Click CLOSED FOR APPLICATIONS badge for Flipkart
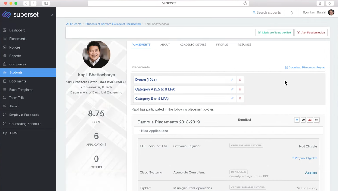Image resolution: width=338 pixels, height=191 pixels. (248, 187)
